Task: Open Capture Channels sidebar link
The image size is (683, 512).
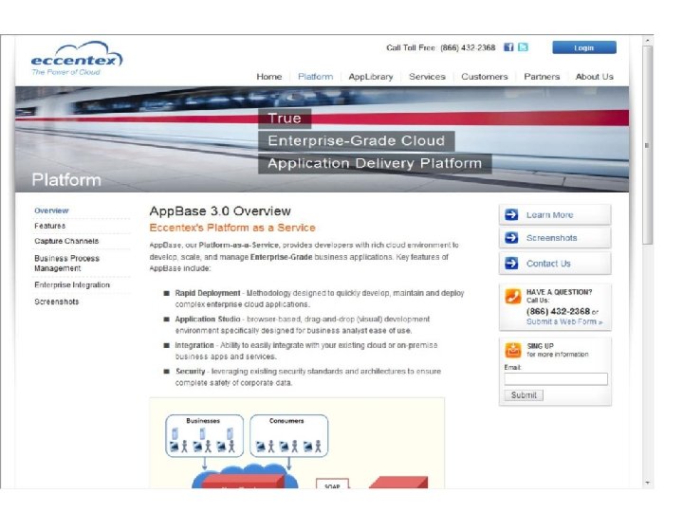Action: click(66, 241)
